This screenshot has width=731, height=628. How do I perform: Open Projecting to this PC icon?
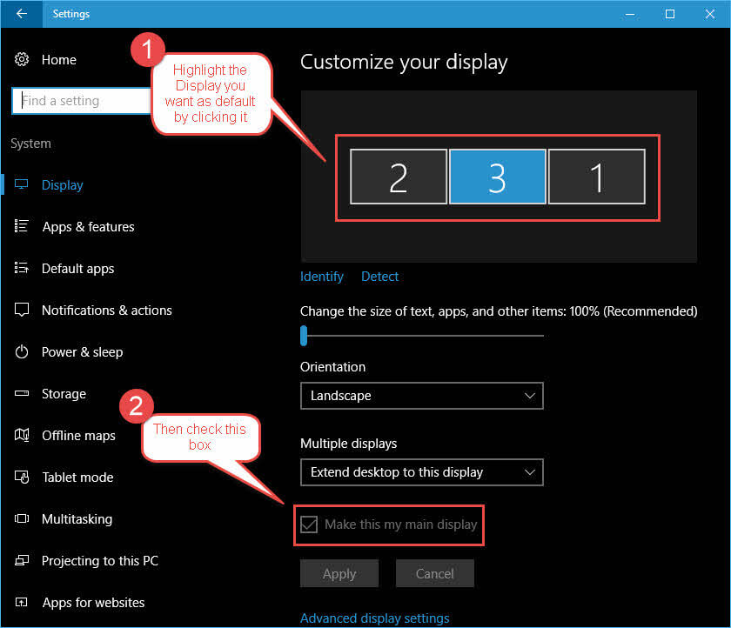[x=21, y=560]
